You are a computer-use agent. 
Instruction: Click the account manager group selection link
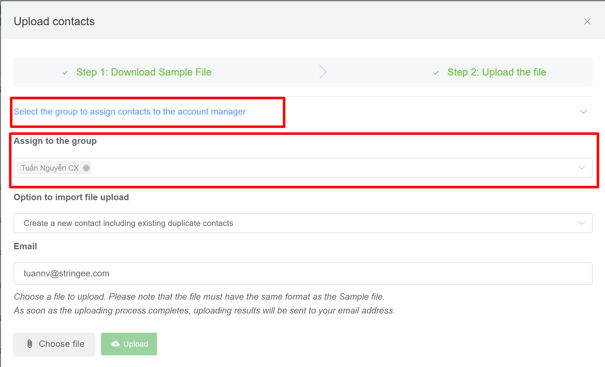[129, 112]
